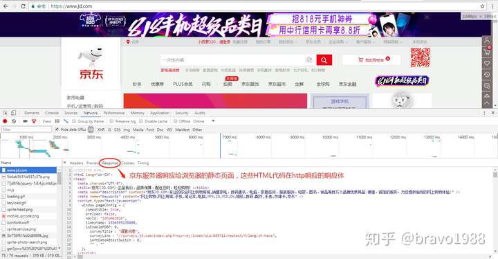Screen dimensions: 498x259
Task: Select the lazyload.gif request
Action: pyautogui.click(x=28, y=203)
